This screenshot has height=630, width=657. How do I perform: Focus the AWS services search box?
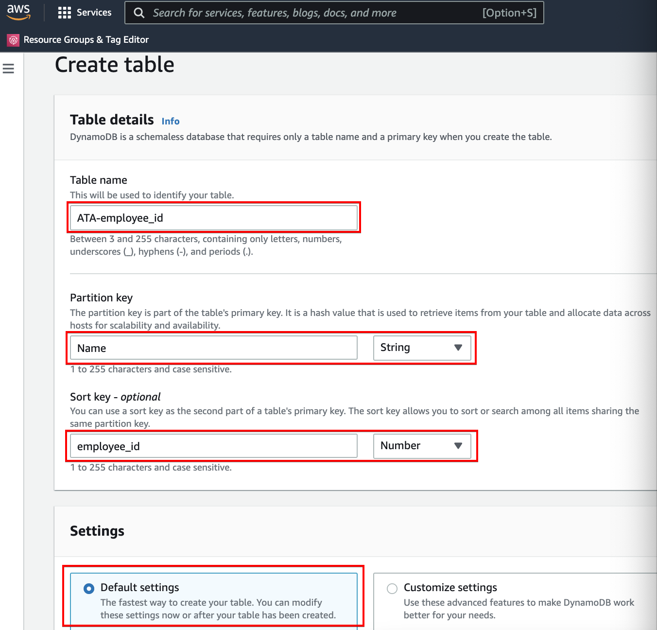point(334,13)
